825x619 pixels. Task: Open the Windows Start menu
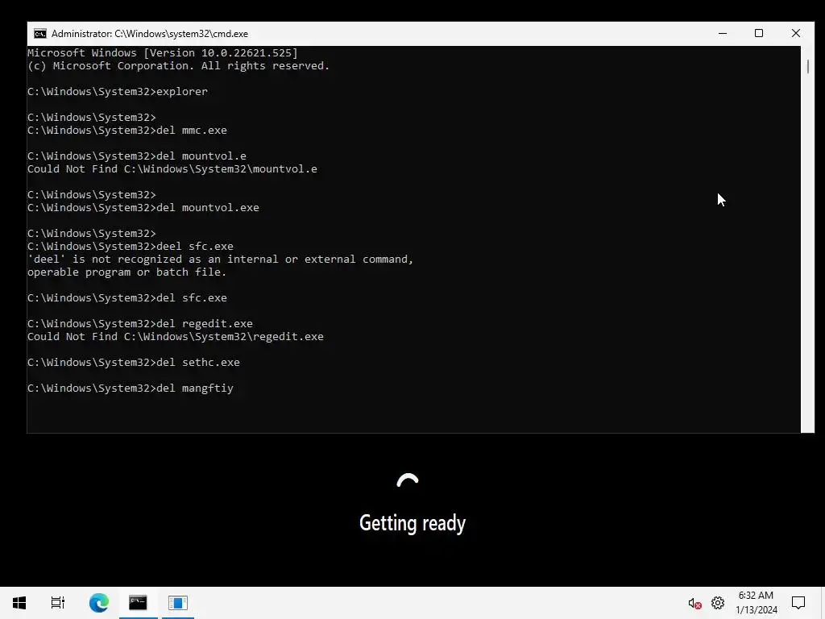tap(19, 602)
